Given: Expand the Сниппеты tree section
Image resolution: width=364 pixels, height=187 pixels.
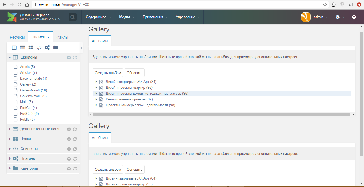Looking at the screenshot, I should (x=10, y=149).
